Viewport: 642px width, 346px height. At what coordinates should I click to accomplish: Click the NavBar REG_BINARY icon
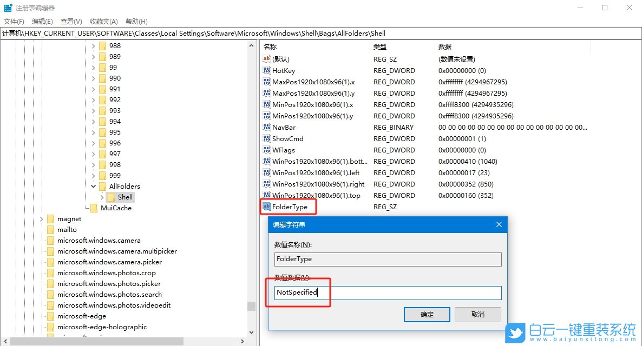pos(266,127)
